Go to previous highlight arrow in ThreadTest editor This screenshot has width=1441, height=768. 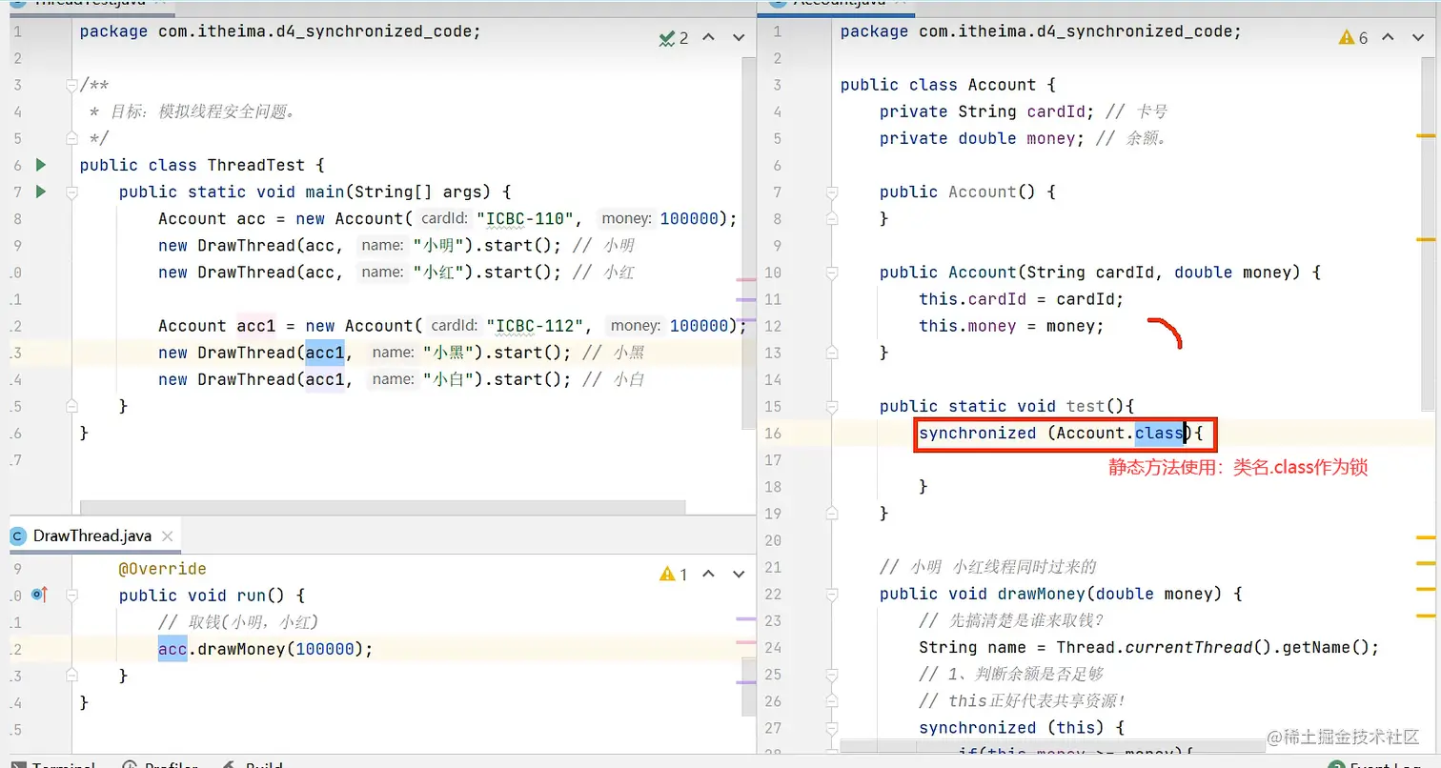click(708, 38)
